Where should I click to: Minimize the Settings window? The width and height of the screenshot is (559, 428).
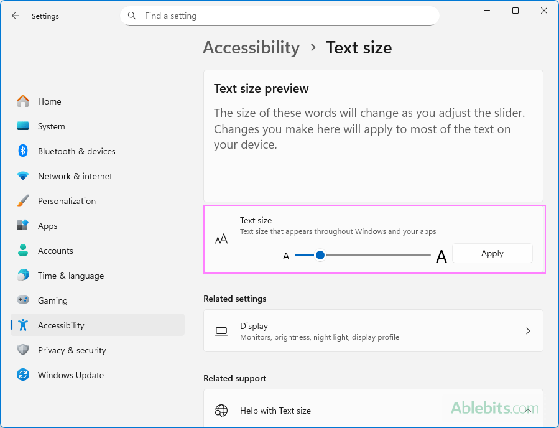(x=487, y=11)
